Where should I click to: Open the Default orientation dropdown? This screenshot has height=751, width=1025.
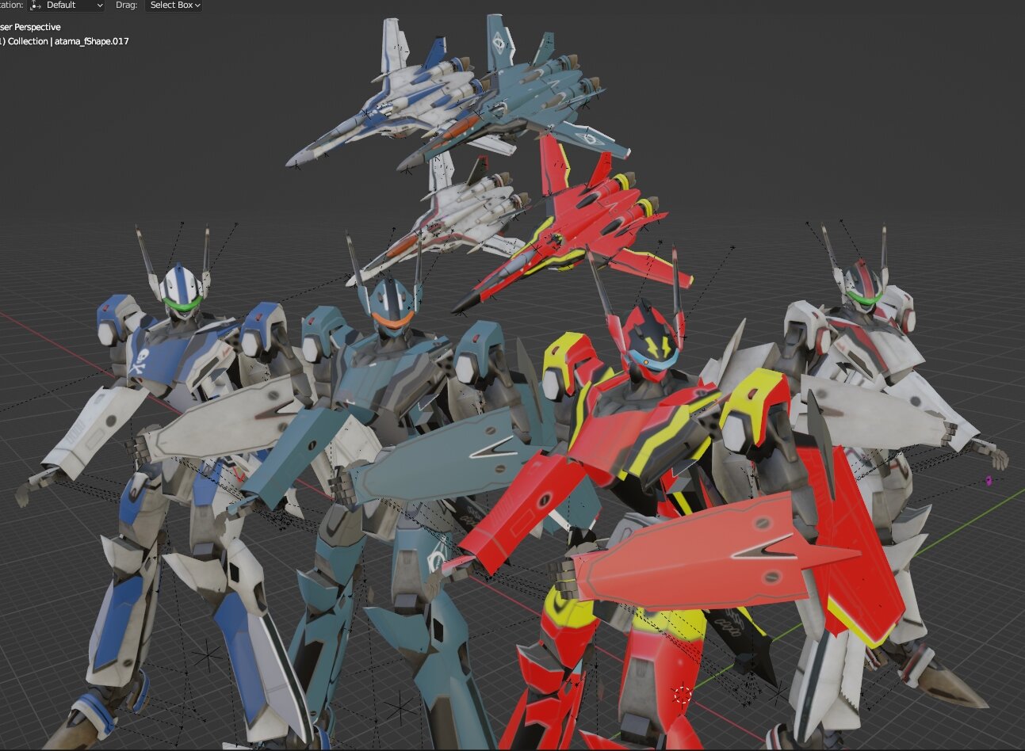[67, 6]
